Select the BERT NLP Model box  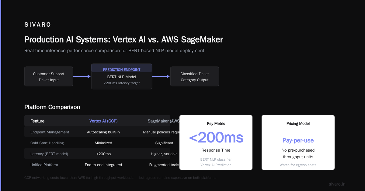(122, 76)
